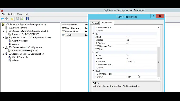Collapse the IPAll section
The height and width of the screenshot is (101, 180).
click(x=93, y=71)
